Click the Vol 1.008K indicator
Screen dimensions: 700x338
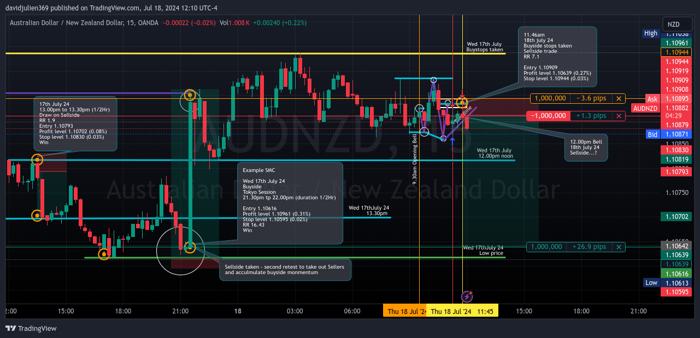[x=234, y=23]
